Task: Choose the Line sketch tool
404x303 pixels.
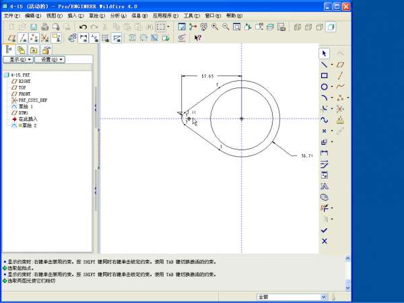Action: coord(324,65)
